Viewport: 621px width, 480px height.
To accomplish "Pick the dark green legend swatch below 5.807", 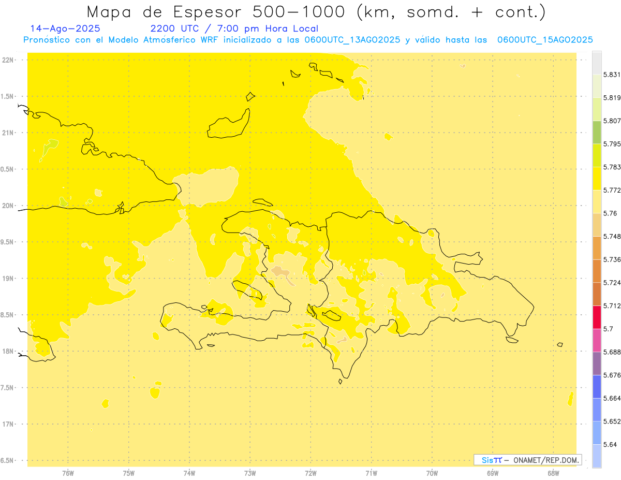I will point(597,132).
